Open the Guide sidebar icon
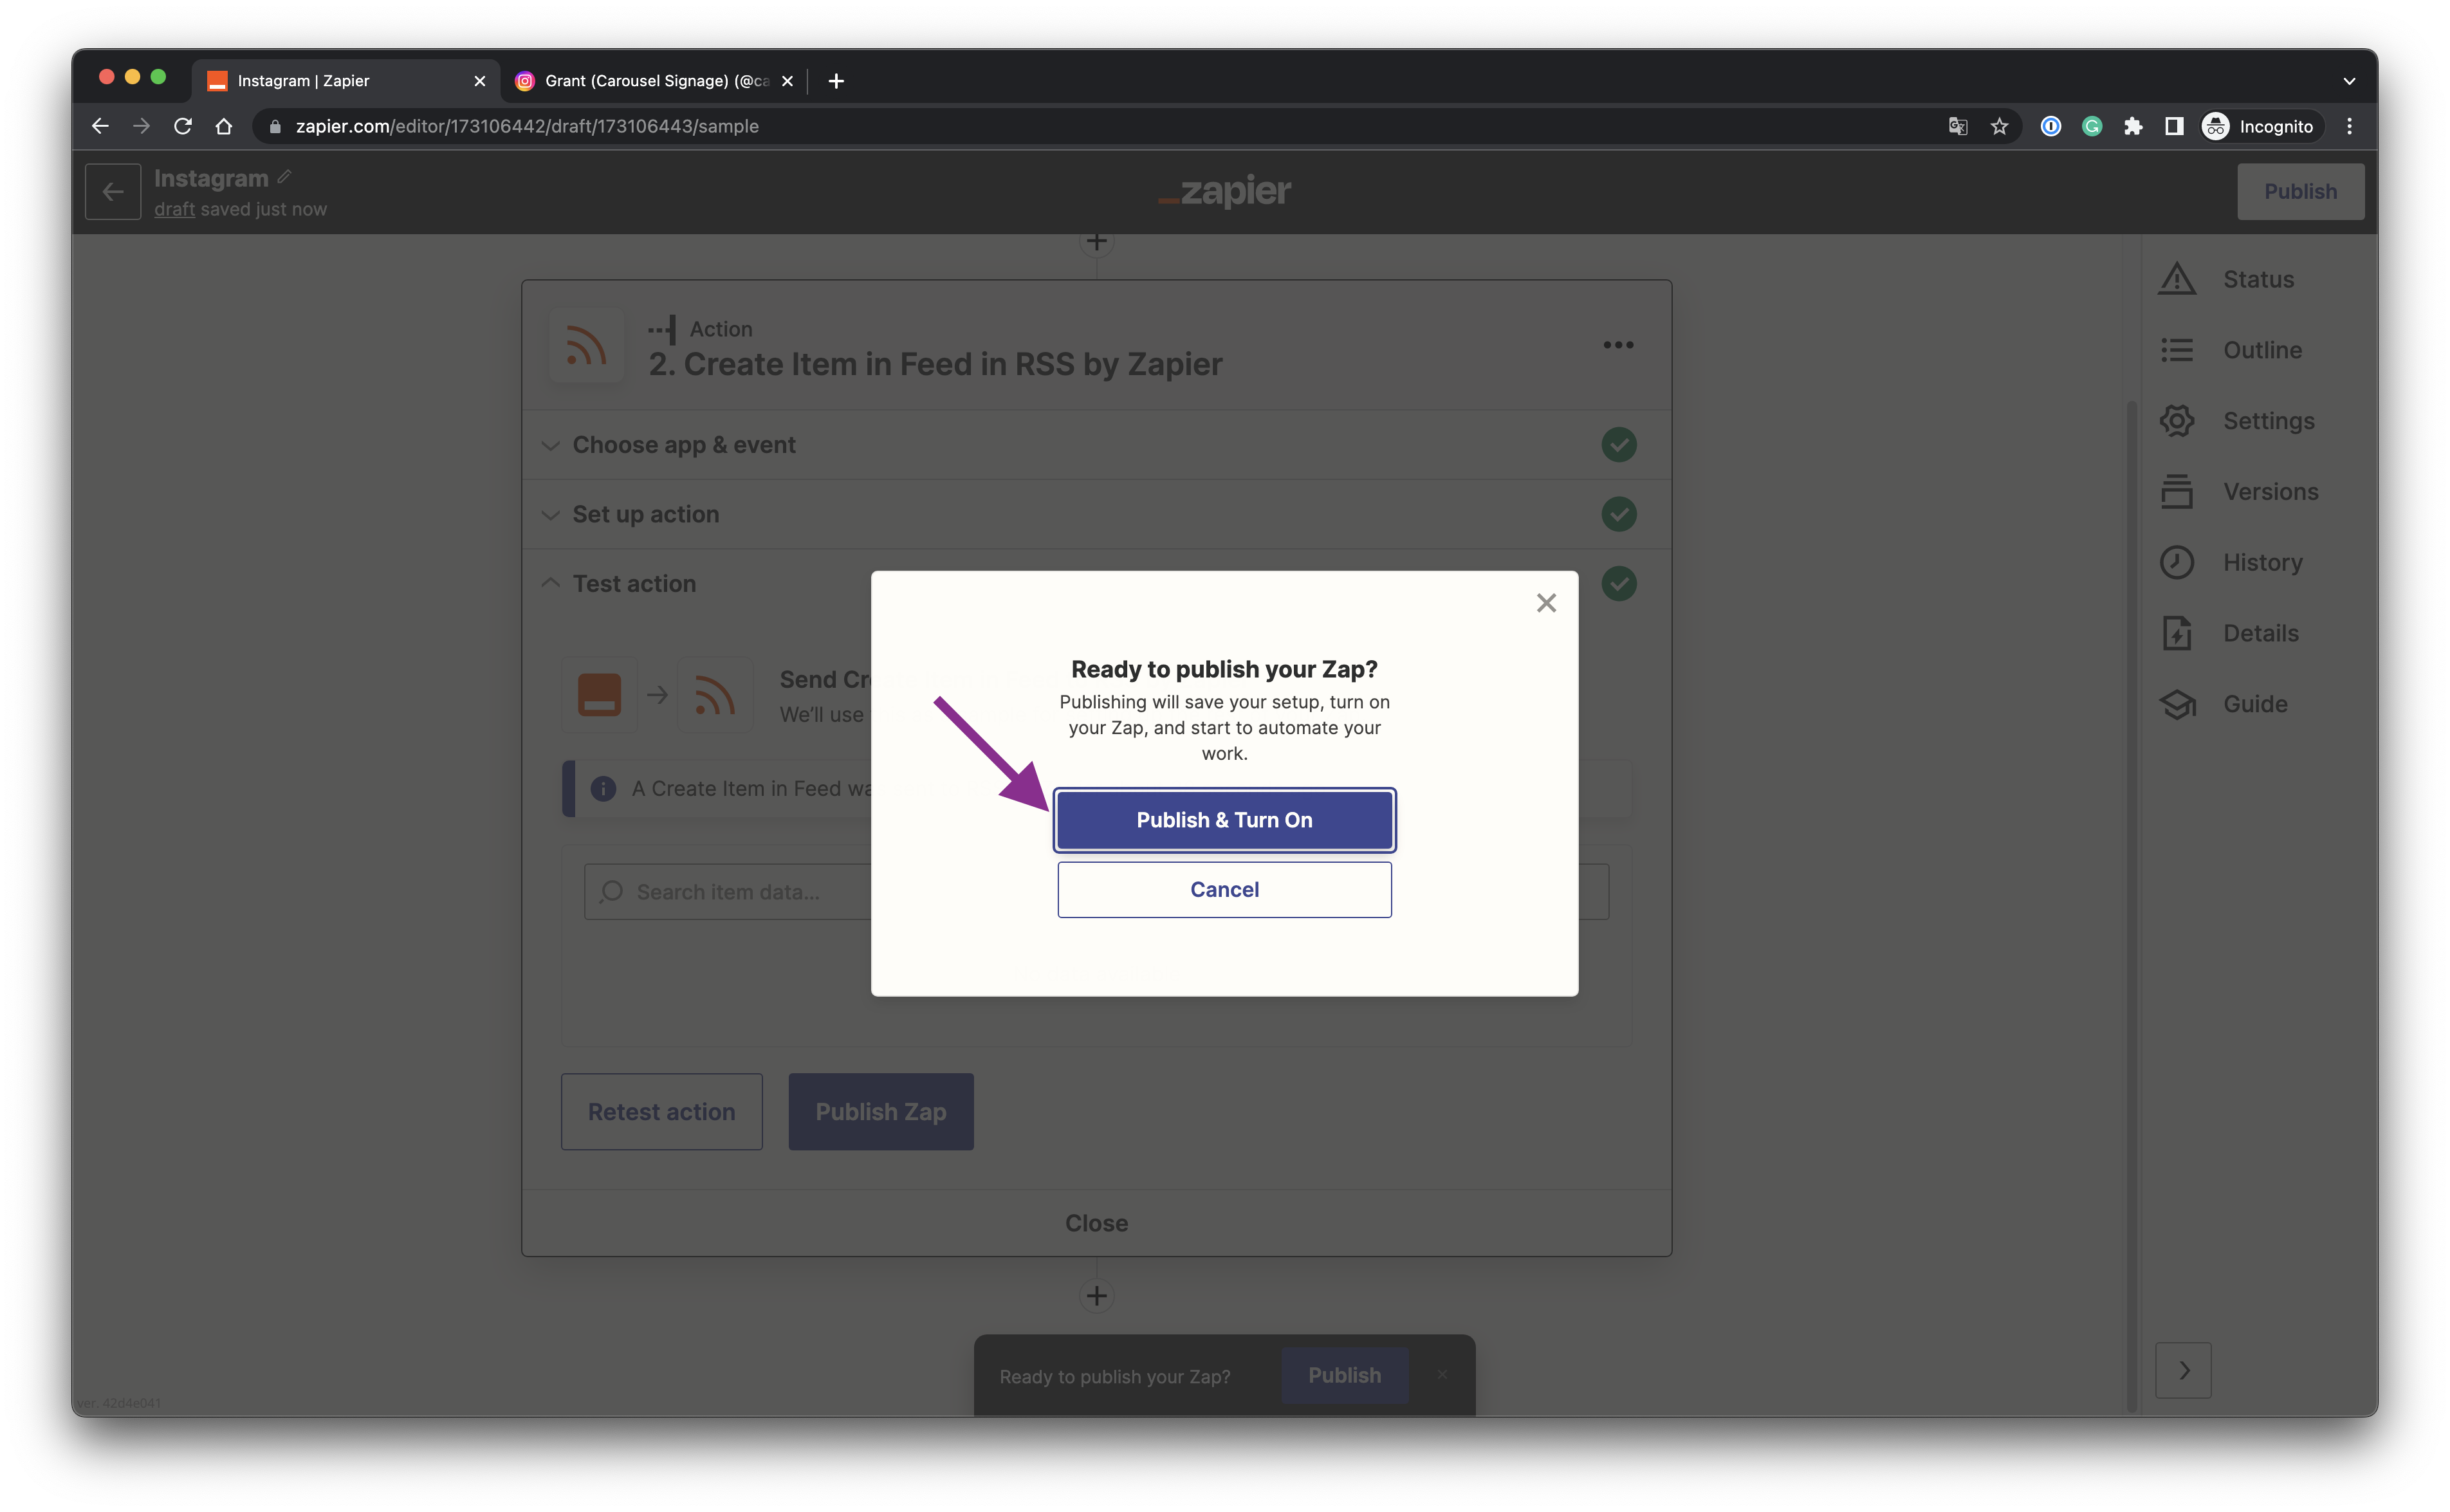This screenshot has width=2450, height=1512. coord(2176,704)
